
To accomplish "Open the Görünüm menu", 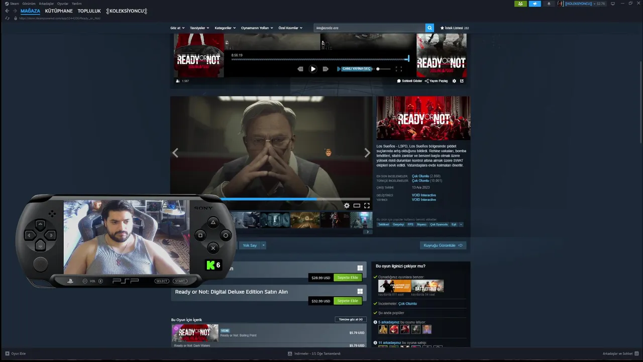I will 29,4.
